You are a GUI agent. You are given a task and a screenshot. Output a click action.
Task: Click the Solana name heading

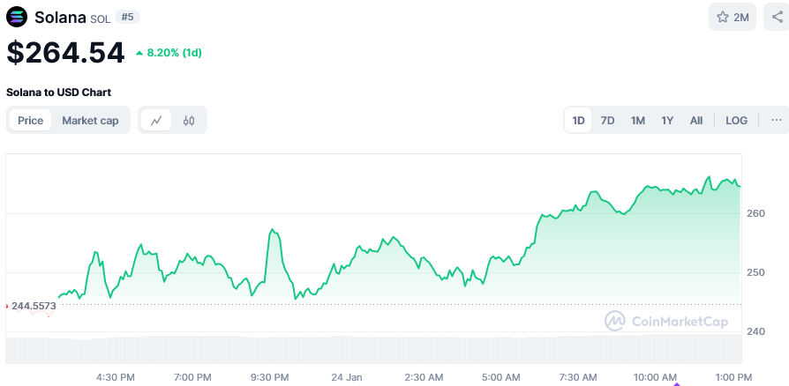[60, 17]
